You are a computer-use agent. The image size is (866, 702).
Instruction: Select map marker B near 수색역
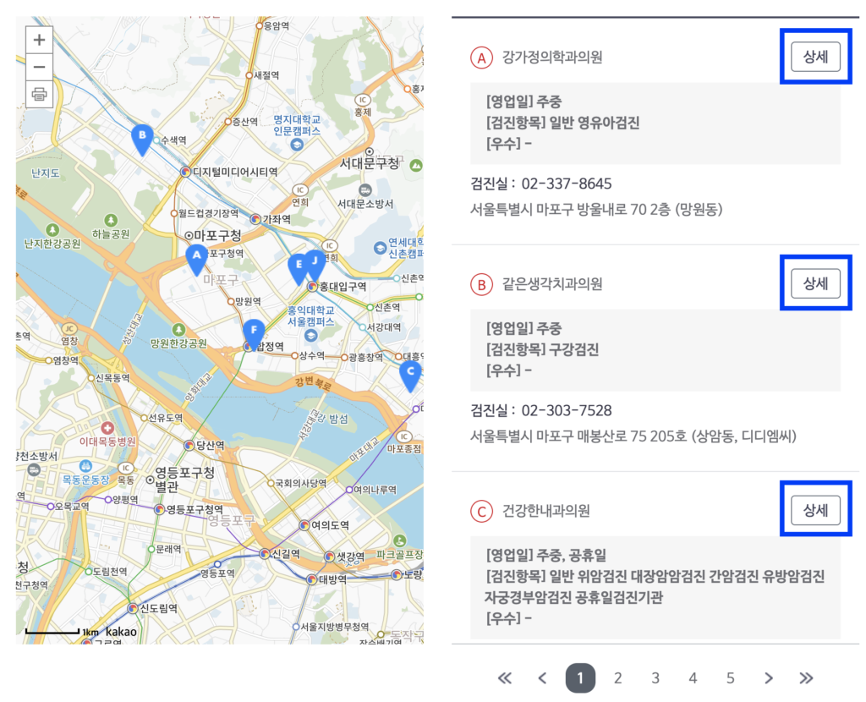point(143,138)
